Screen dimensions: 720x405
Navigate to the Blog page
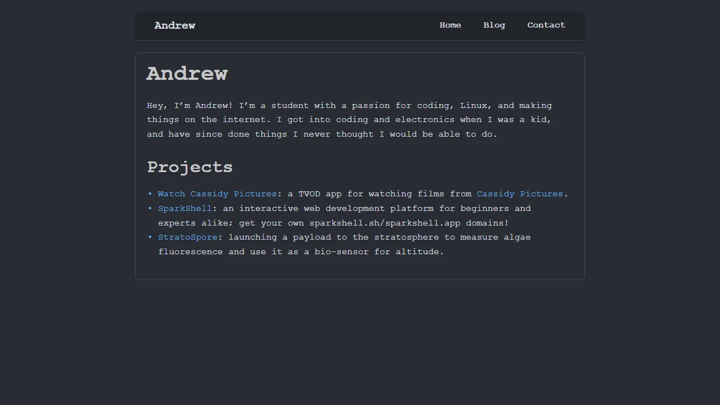(x=494, y=25)
